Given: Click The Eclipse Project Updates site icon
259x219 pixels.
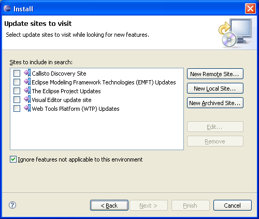Looking at the screenshot, I should coord(27,91).
